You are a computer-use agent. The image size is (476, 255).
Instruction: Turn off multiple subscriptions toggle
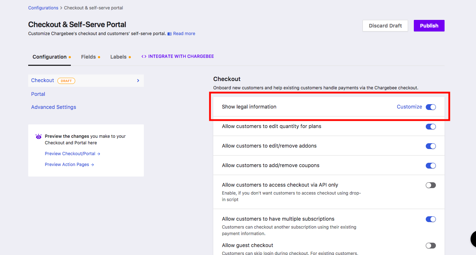(430, 219)
